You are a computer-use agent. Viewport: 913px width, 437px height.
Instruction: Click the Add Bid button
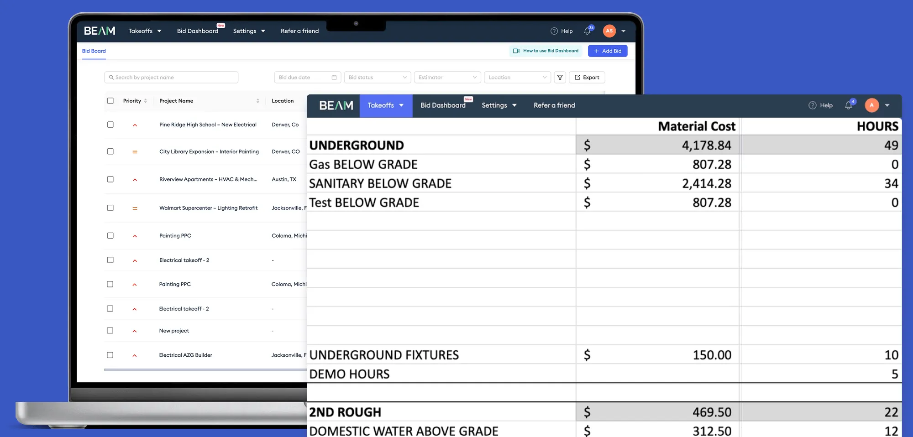click(x=608, y=51)
